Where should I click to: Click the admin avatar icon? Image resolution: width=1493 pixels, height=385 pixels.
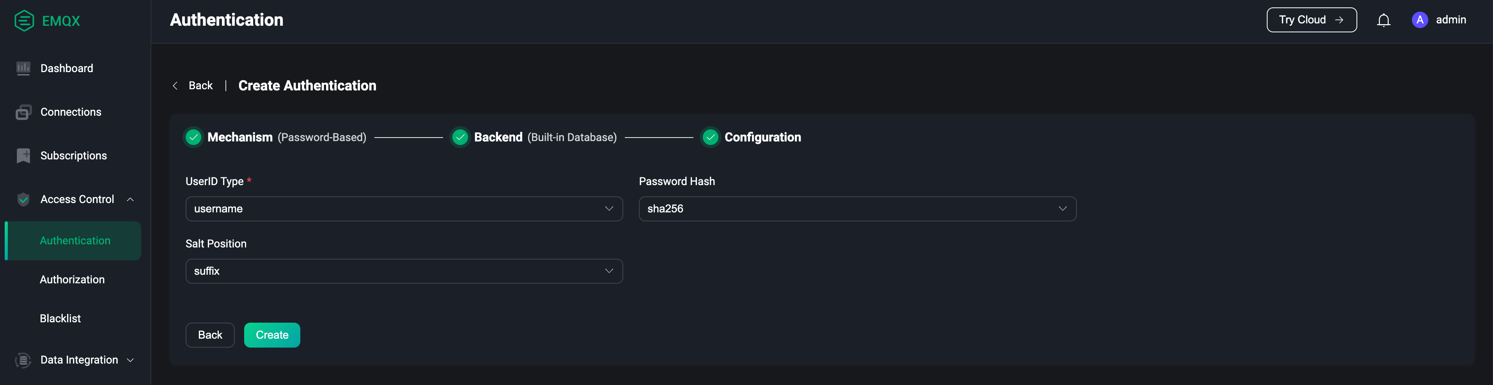1419,20
